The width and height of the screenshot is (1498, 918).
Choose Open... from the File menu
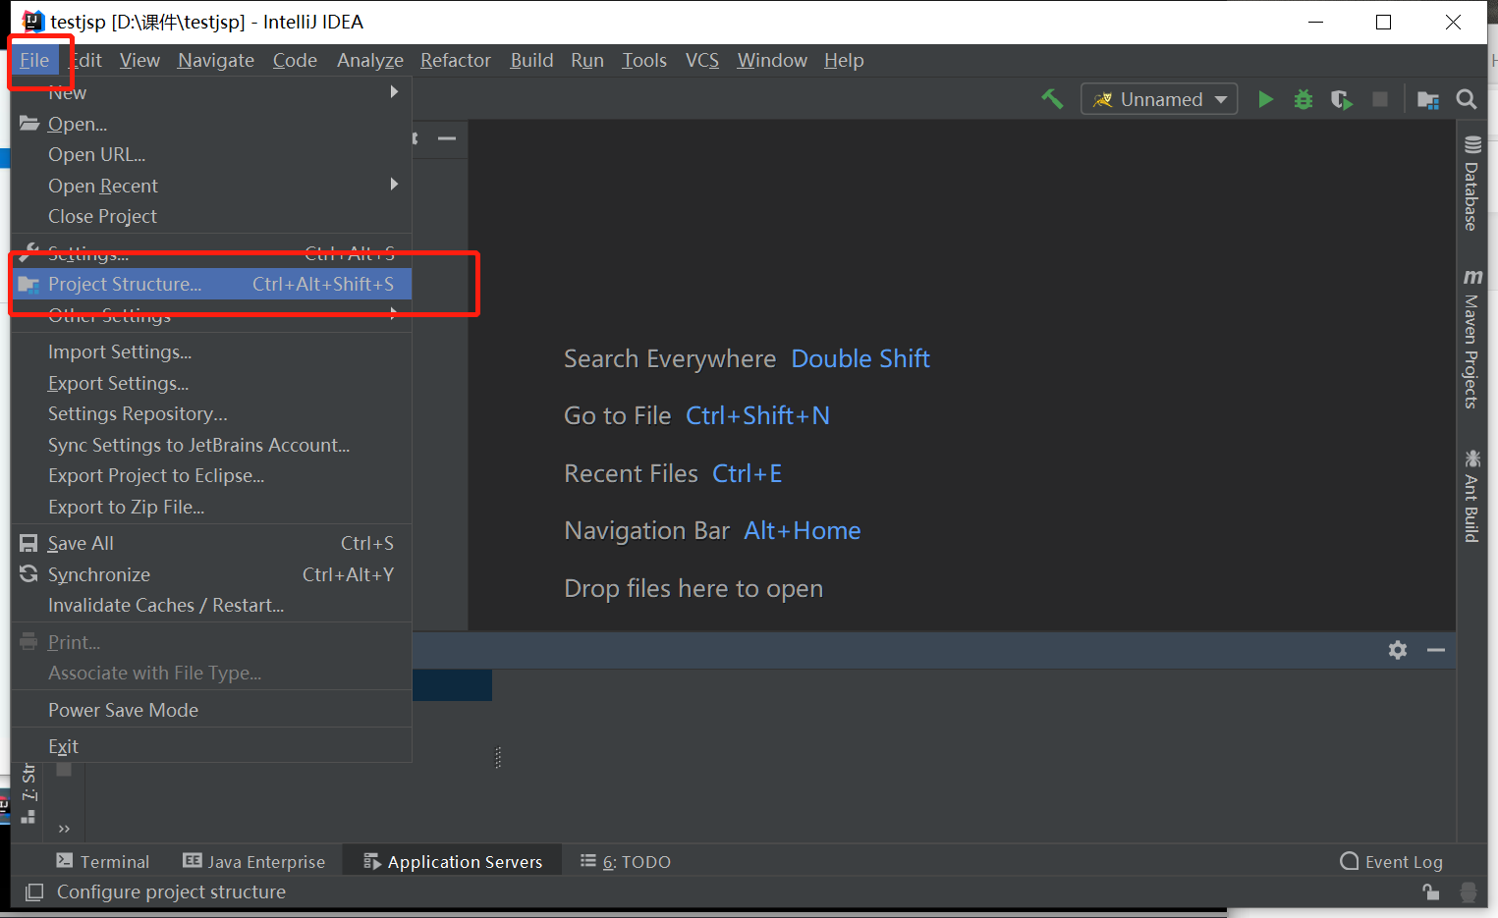click(x=211, y=124)
